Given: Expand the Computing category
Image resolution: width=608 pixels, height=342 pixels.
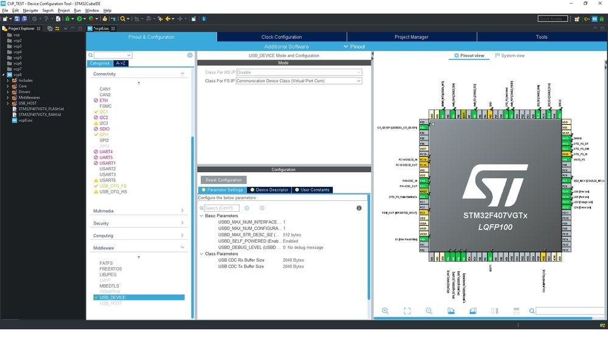Looking at the screenshot, I should pos(182,236).
